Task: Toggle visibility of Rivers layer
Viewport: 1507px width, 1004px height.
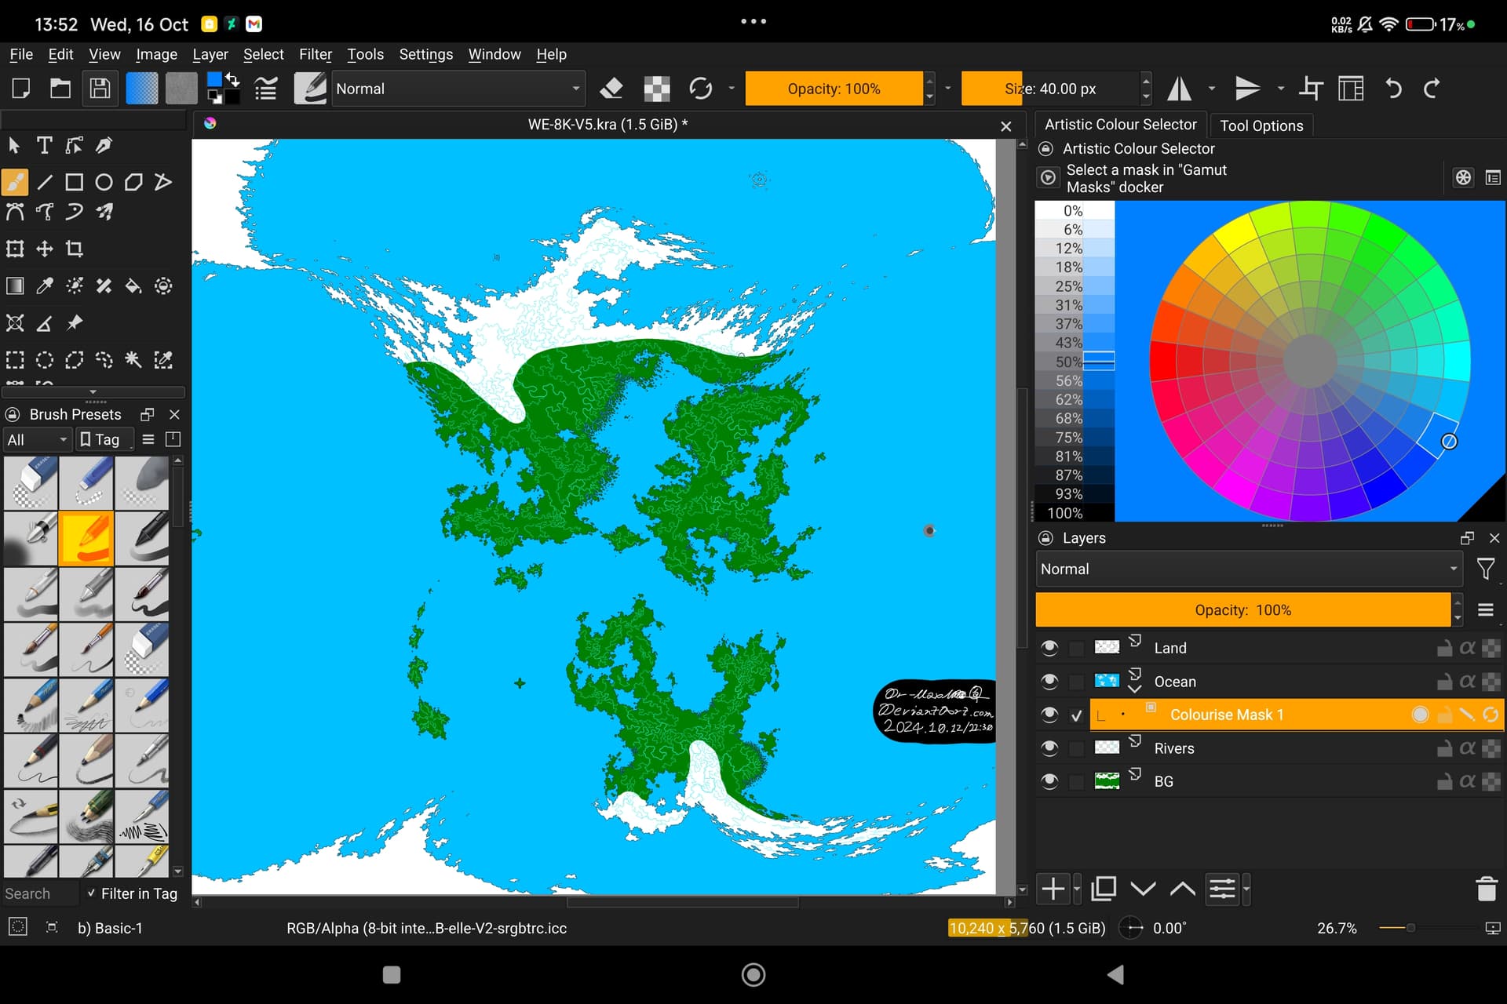Action: (1049, 748)
